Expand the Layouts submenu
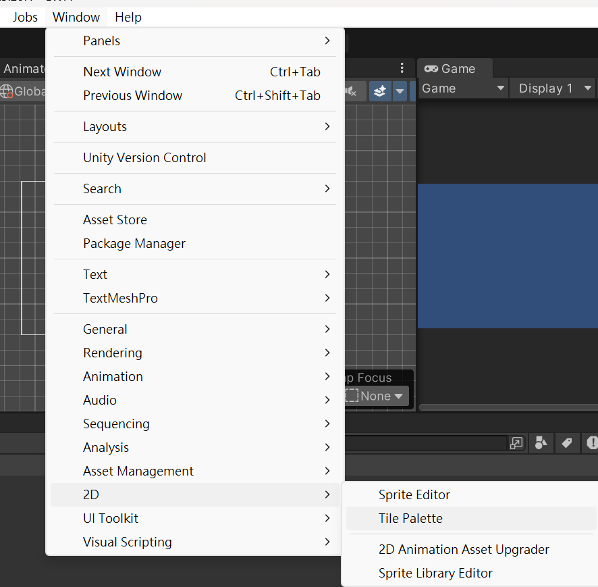 point(195,126)
